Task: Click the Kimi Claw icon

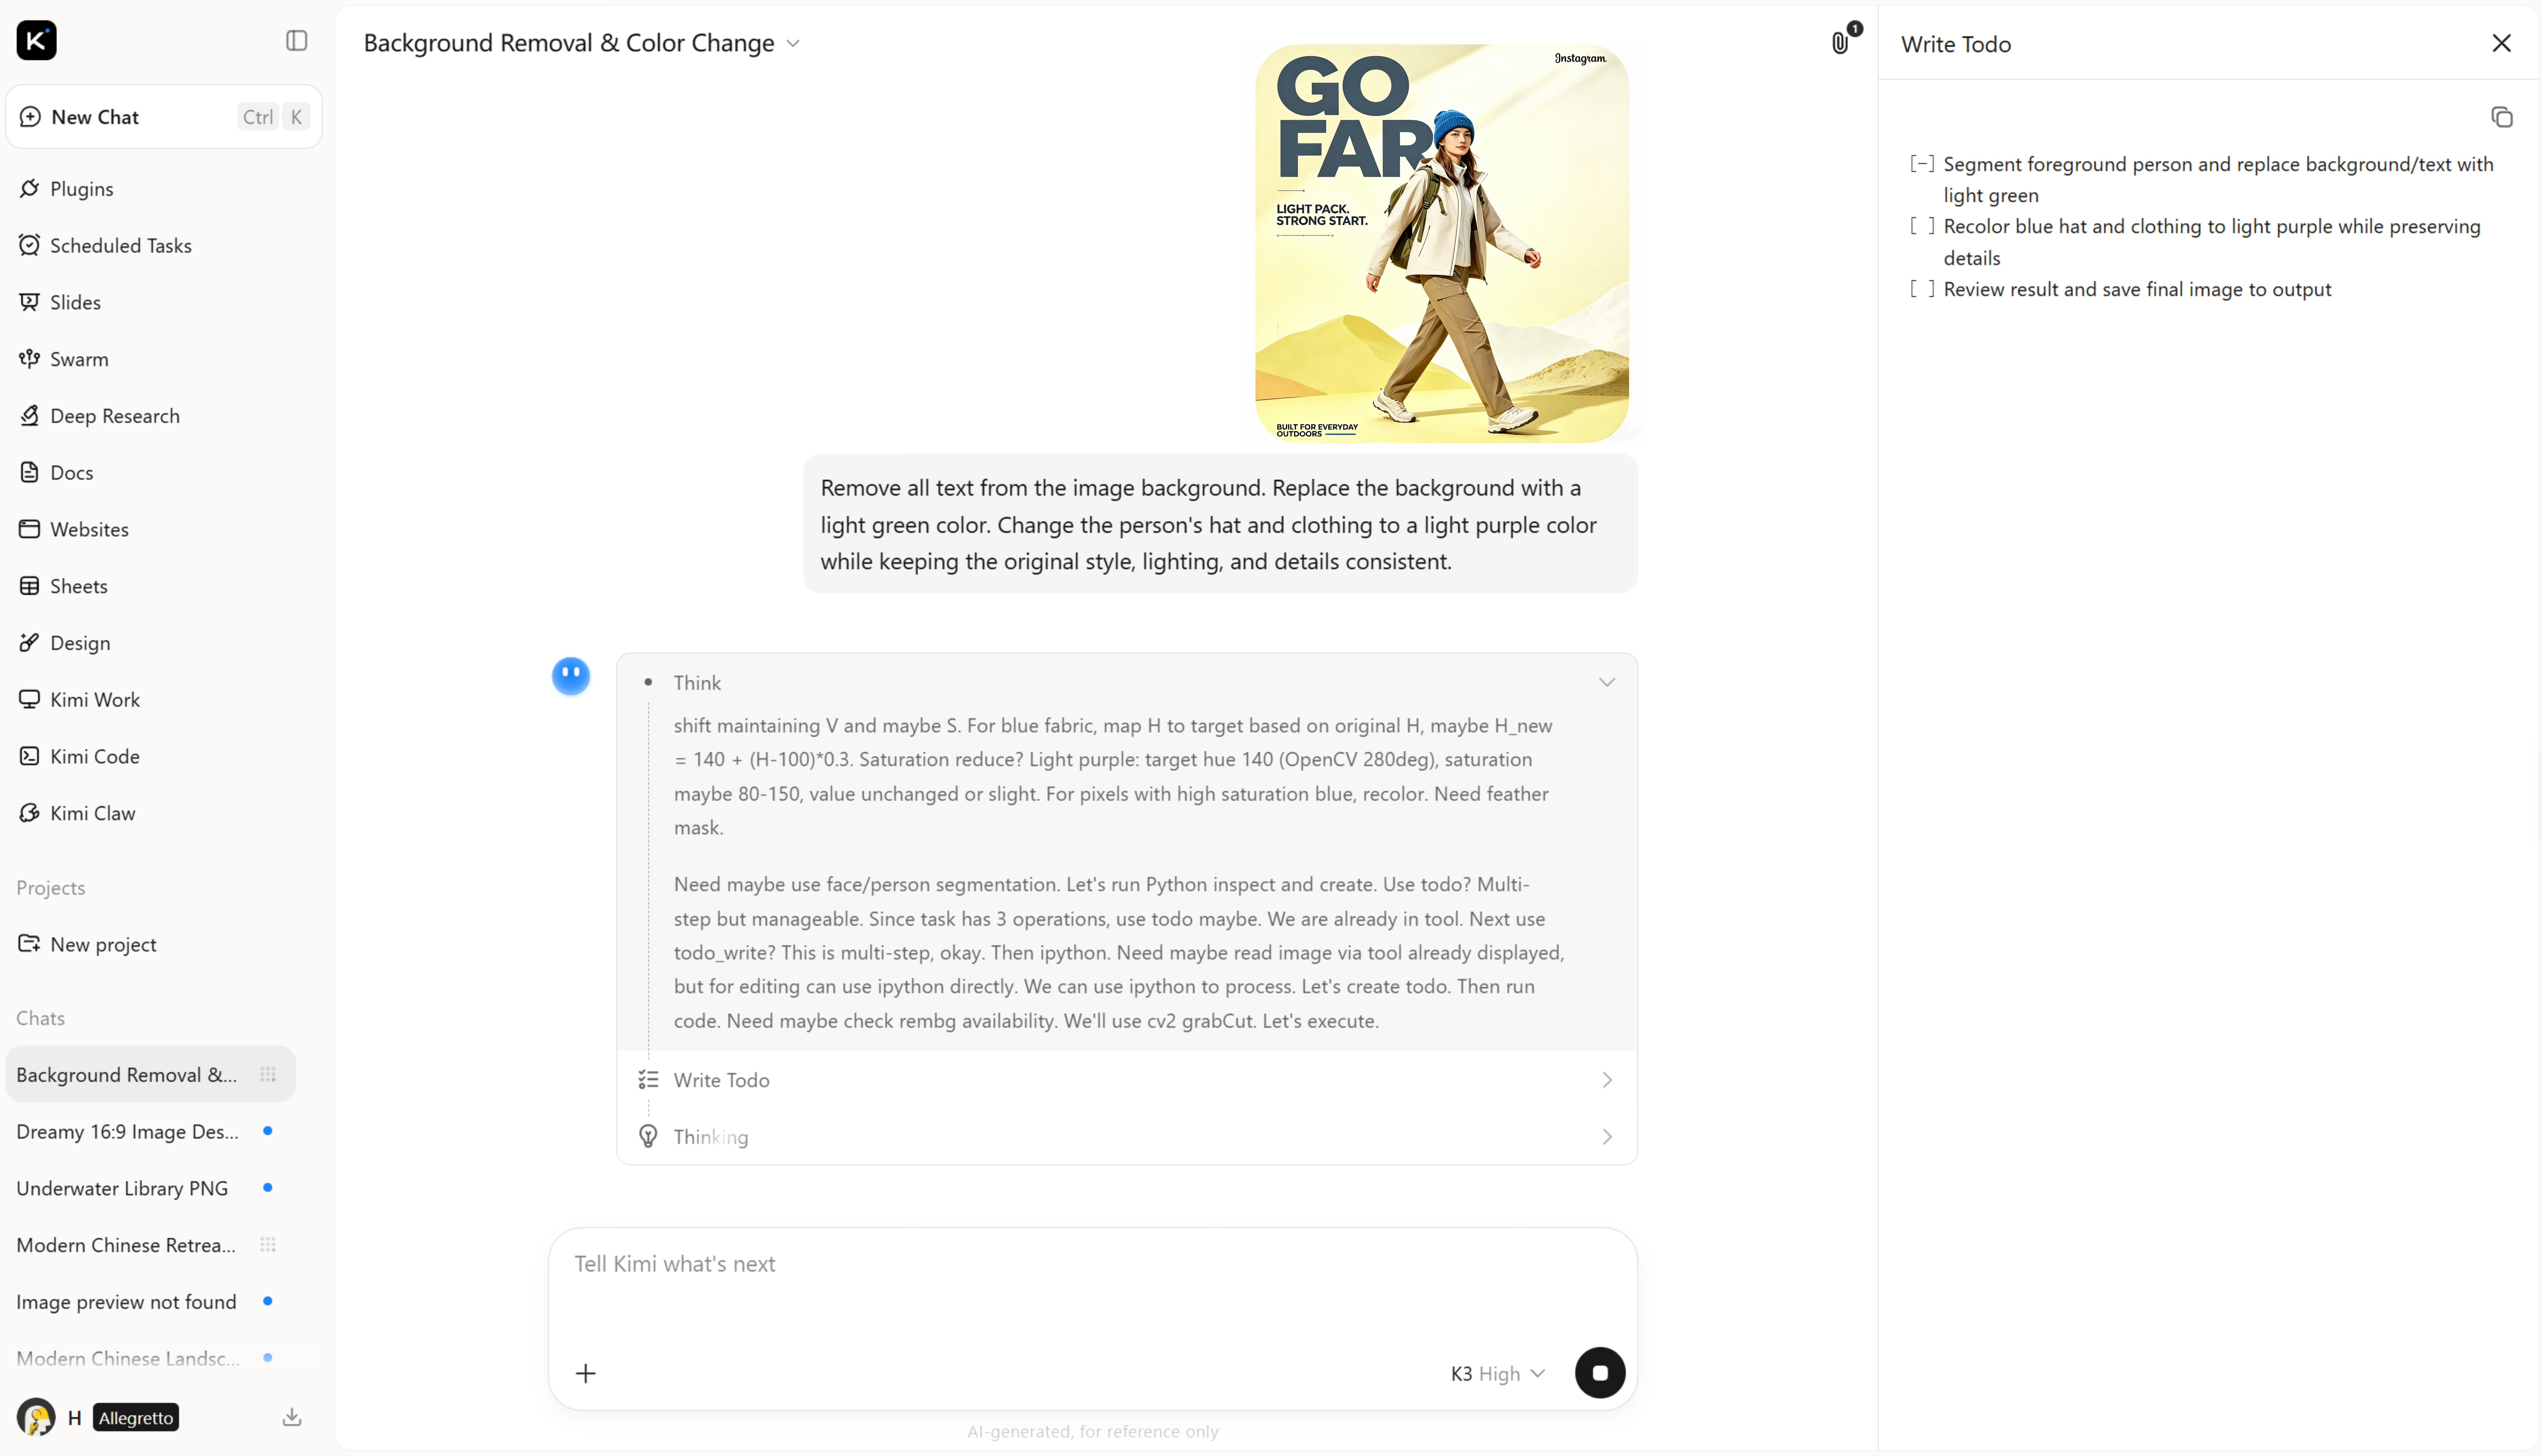Action: tap(30, 813)
